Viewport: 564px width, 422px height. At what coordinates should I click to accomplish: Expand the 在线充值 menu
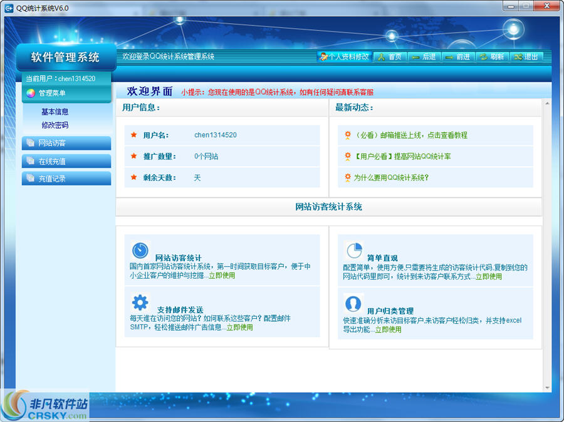[66, 161]
